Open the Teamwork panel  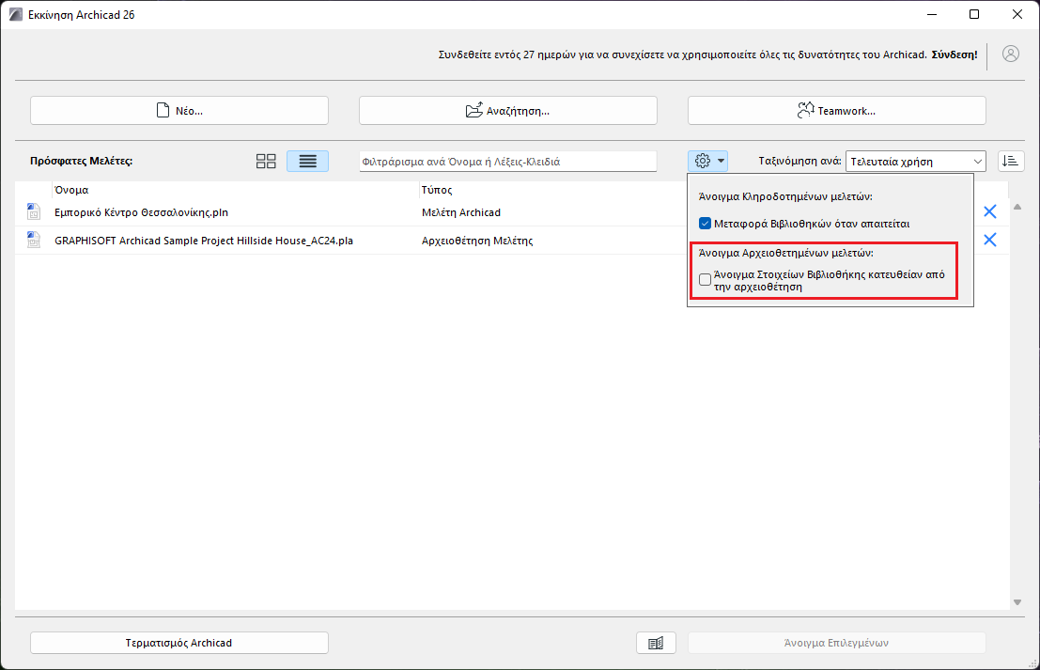[836, 110]
